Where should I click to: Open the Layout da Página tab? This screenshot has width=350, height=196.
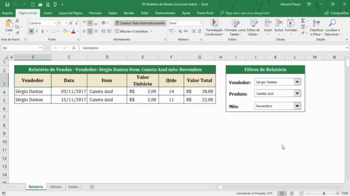coord(71,13)
